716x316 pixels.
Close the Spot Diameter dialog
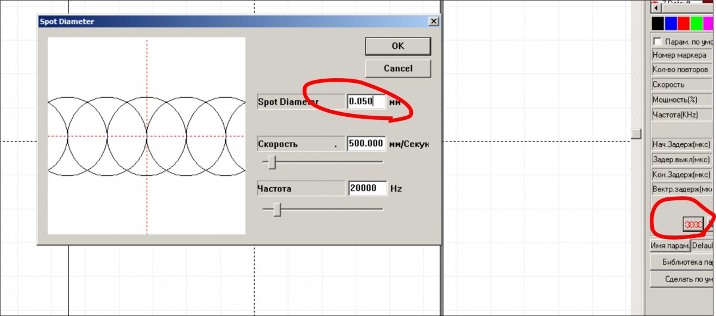(434, 21)
